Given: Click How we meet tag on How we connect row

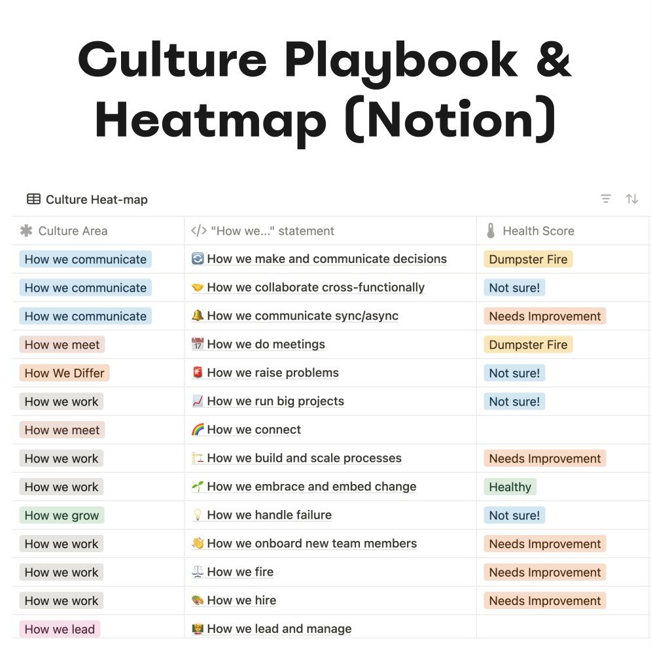Looking at the screenshot, I should pyautogui.click(x=62, y=430).
